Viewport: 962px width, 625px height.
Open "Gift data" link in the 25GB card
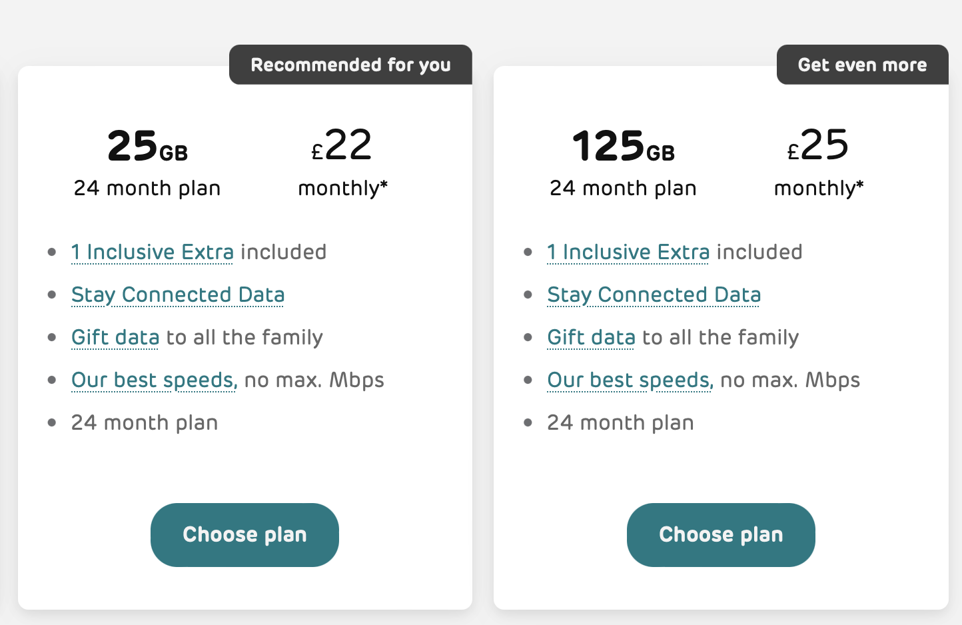[x=115, y=338]
